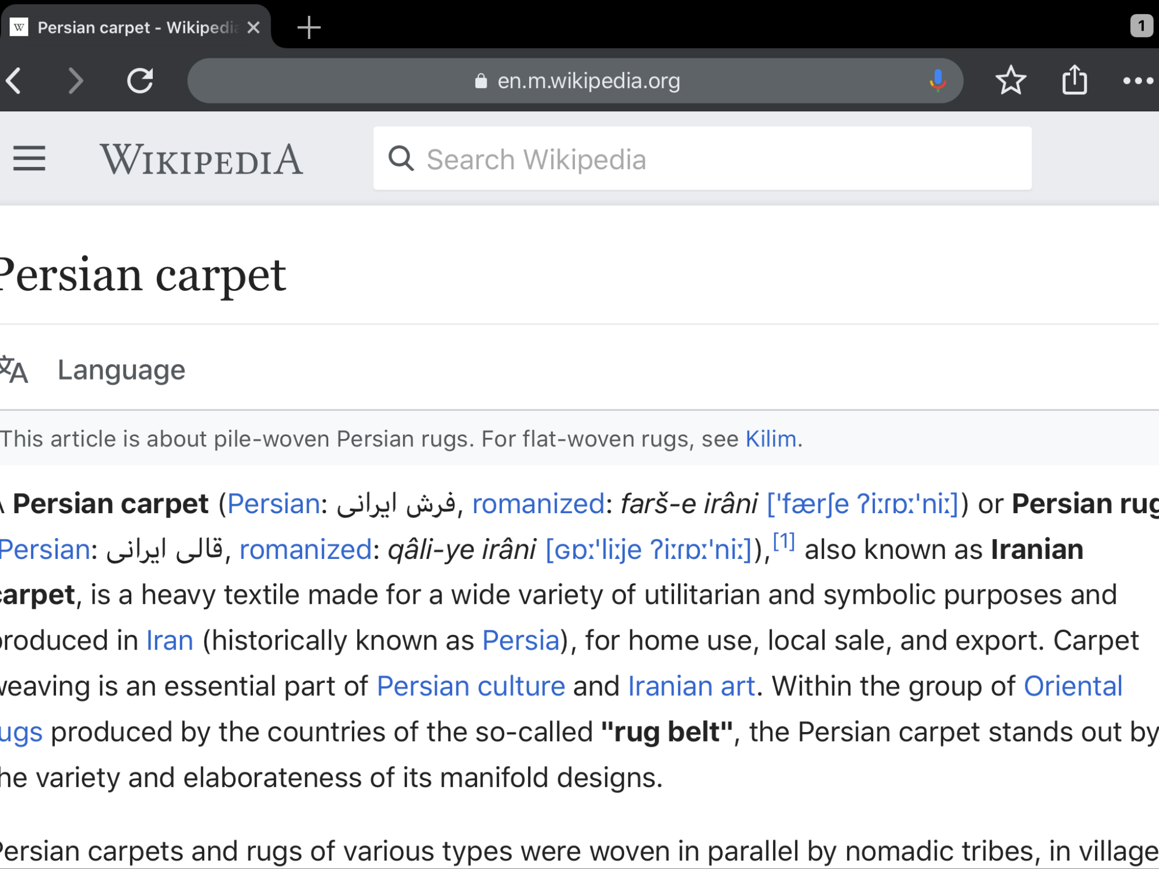Open the browser three-dots menu
This screenshot has height=869, width=1159.
click(1138, 81)
